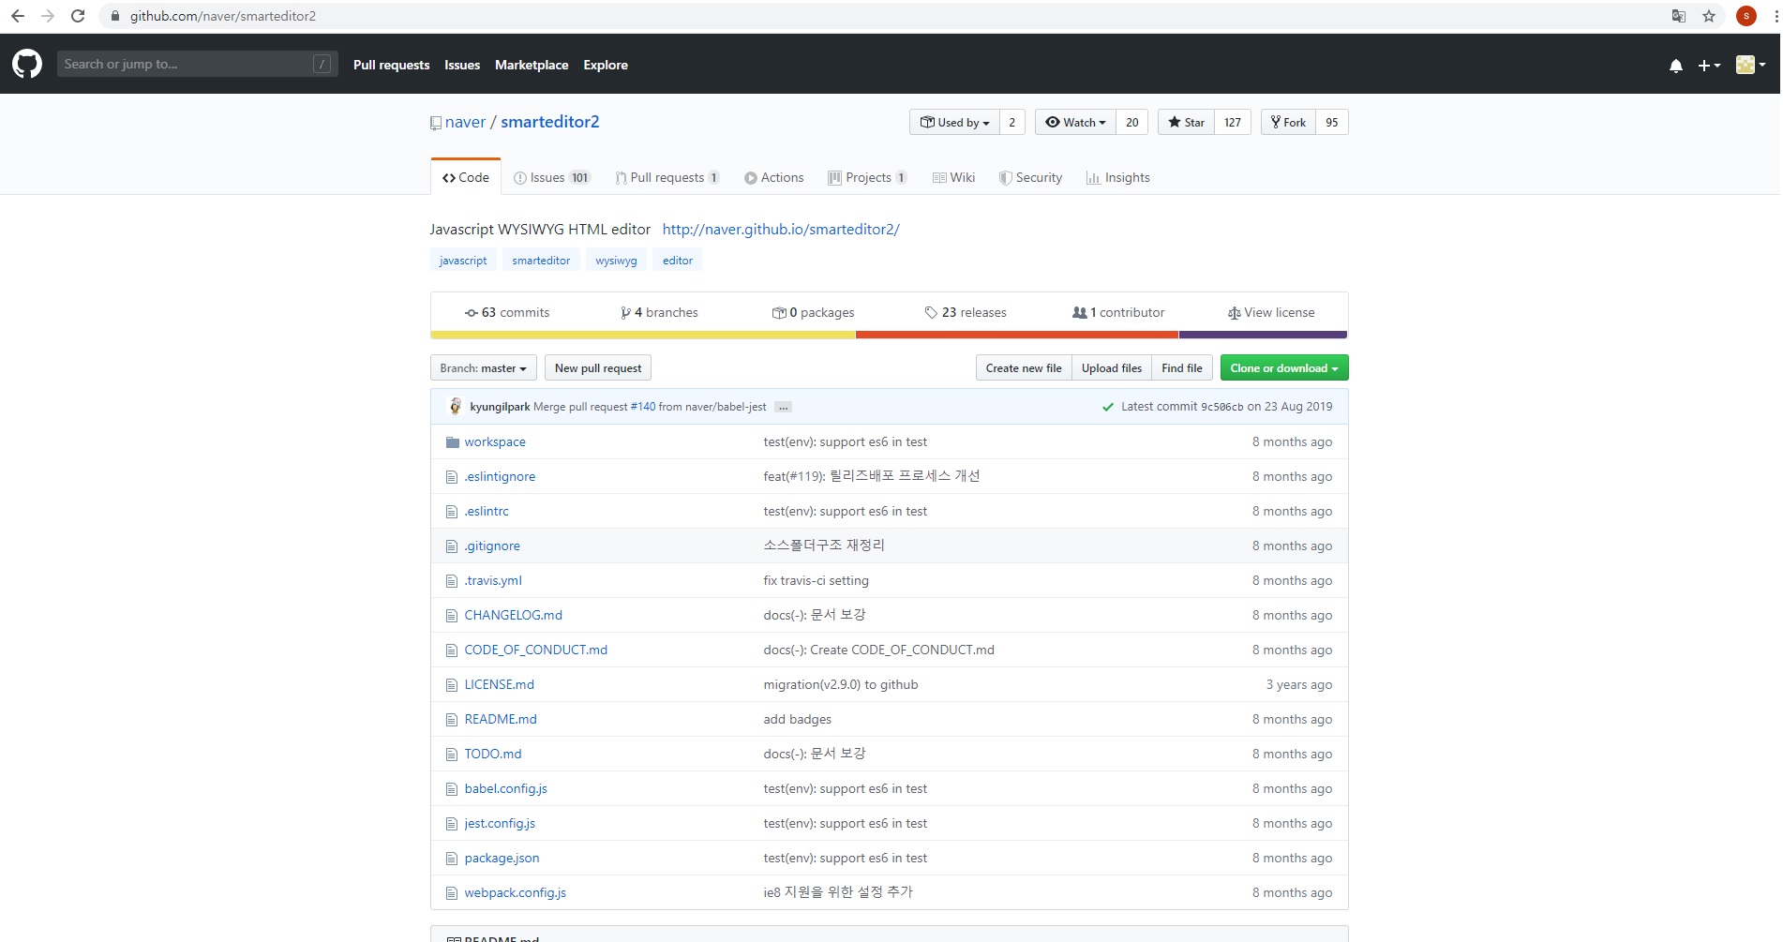The image size is (1783, 942).
Task: Click Create new file button
Action: tap(1024, 368)
